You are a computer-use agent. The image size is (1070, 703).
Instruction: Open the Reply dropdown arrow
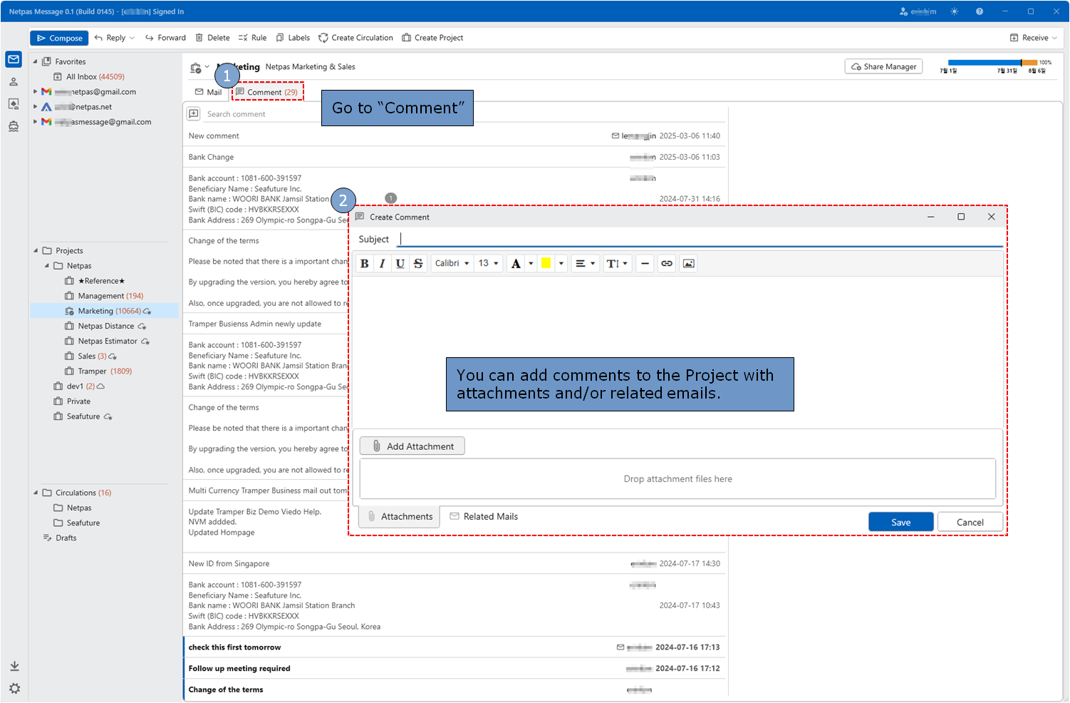coord(133,39)
